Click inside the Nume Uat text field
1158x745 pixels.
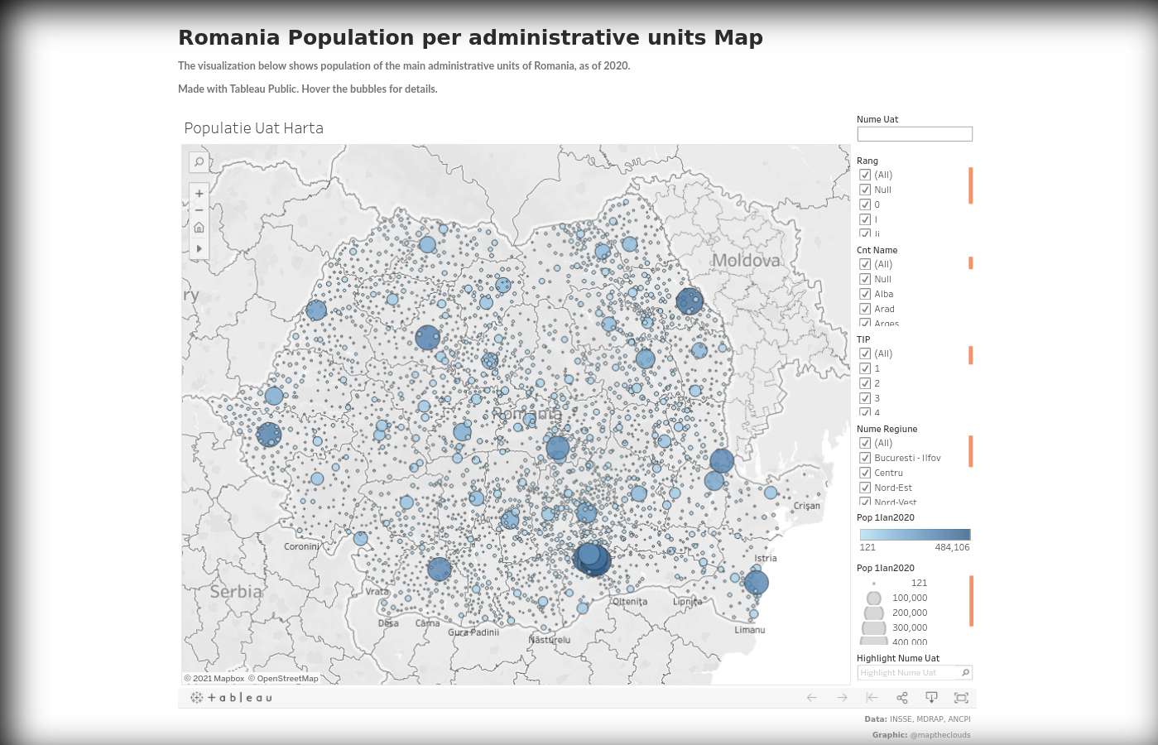click(914, 133)
